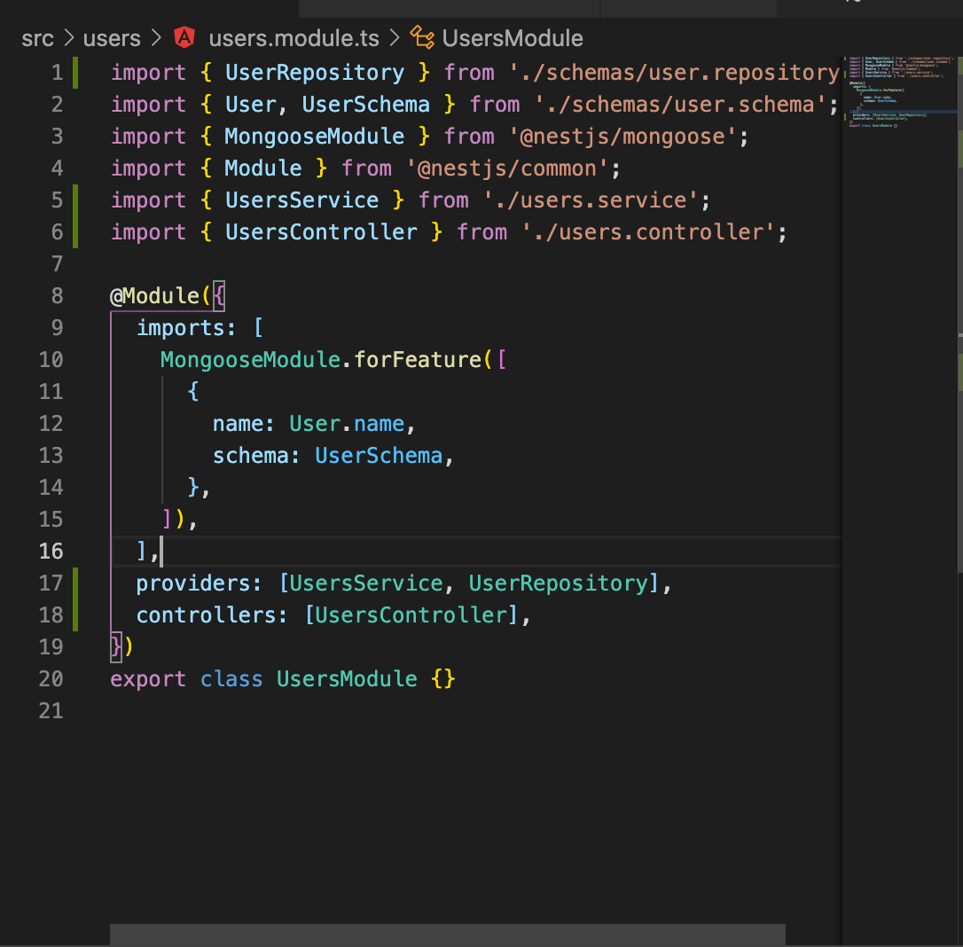Click the 'imports:' property key

tap(185, 328)
